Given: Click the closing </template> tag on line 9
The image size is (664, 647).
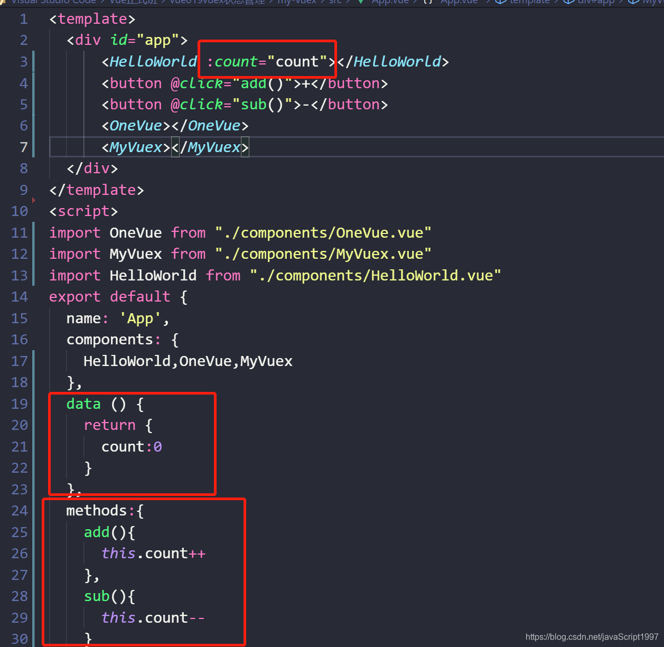Looking at the screenshot, I should [97, 190].
